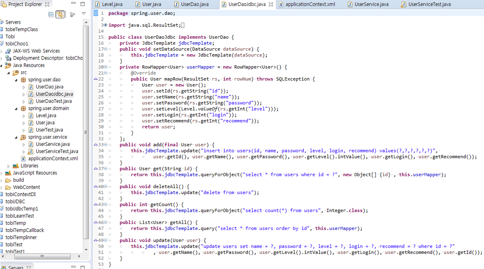Maximize the Project Explorer view
484x269 pixels.
point(82,4)
